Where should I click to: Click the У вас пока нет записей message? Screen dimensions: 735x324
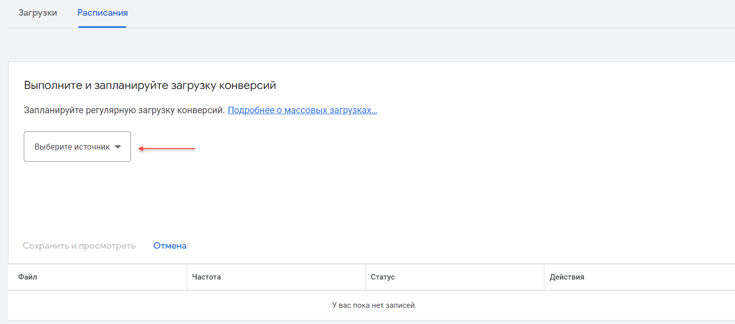coord(374,305)
